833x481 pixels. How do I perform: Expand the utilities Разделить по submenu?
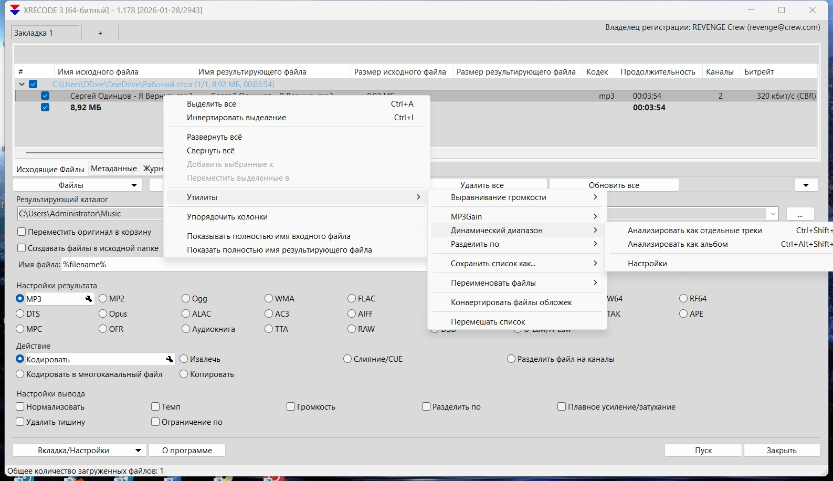(518, 244)
